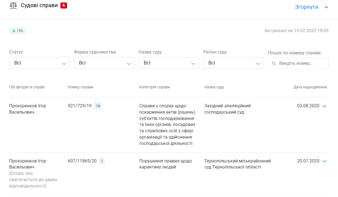This screenshot has height=197, width=338.
Task: Click the chevron up arrow next to Згорнути
Action: (x=326, y=7)
